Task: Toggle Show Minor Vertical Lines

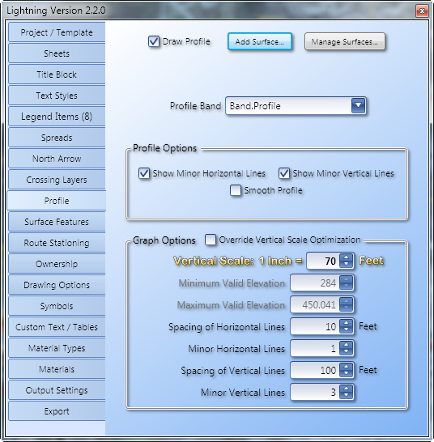Action: [x=284, y=173]
